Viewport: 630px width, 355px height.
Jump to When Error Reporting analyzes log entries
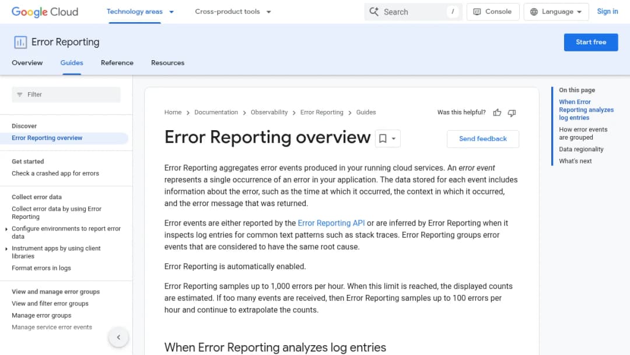586,110
